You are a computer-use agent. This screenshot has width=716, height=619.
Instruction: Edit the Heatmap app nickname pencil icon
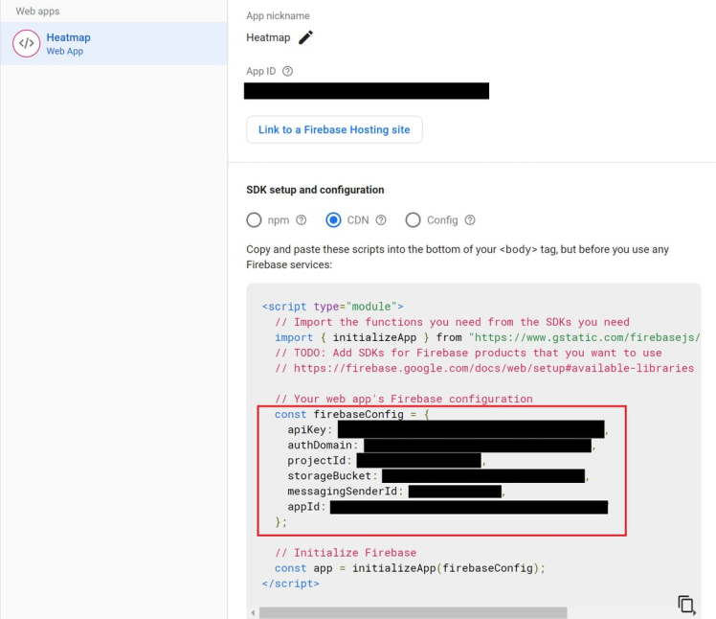[305, 37]
